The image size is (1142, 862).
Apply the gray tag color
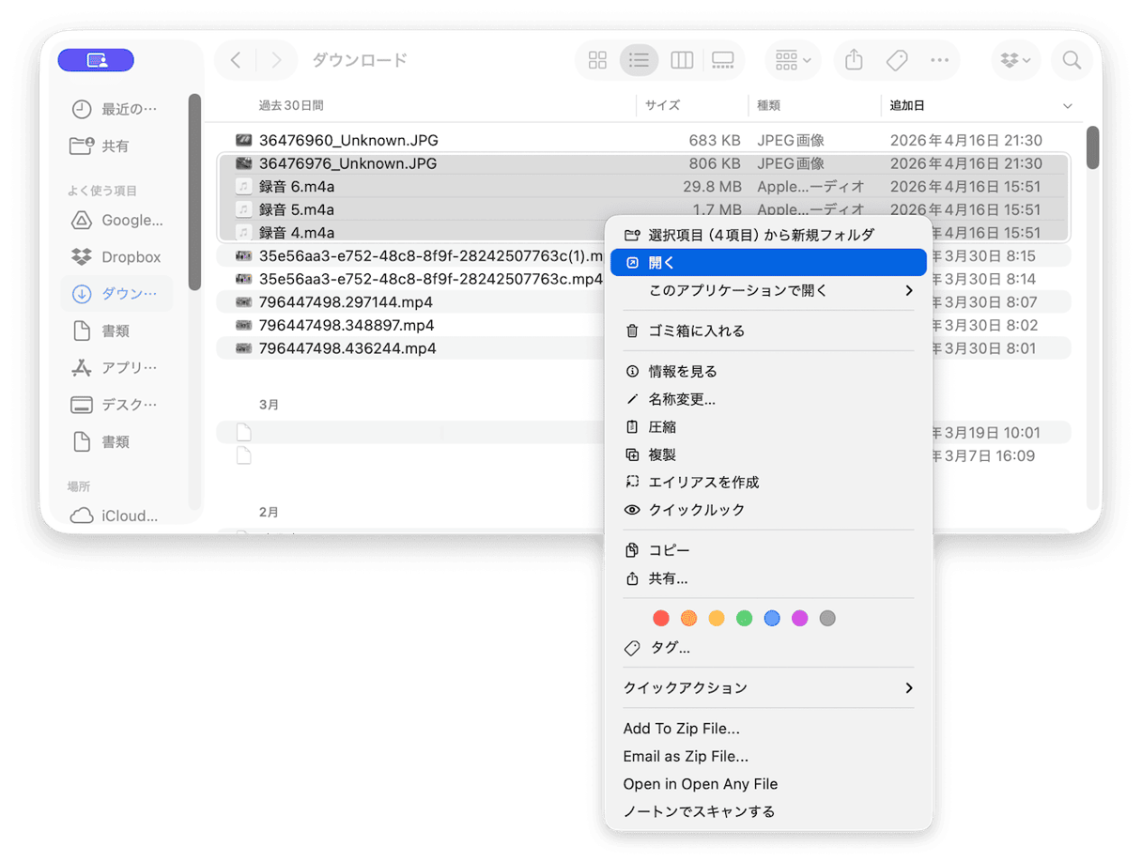click(827, 618)
